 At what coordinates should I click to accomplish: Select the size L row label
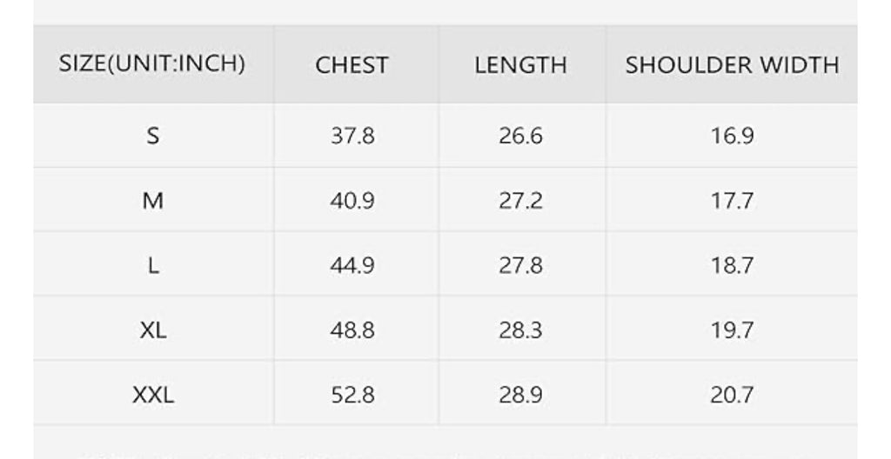coord(153,265)
